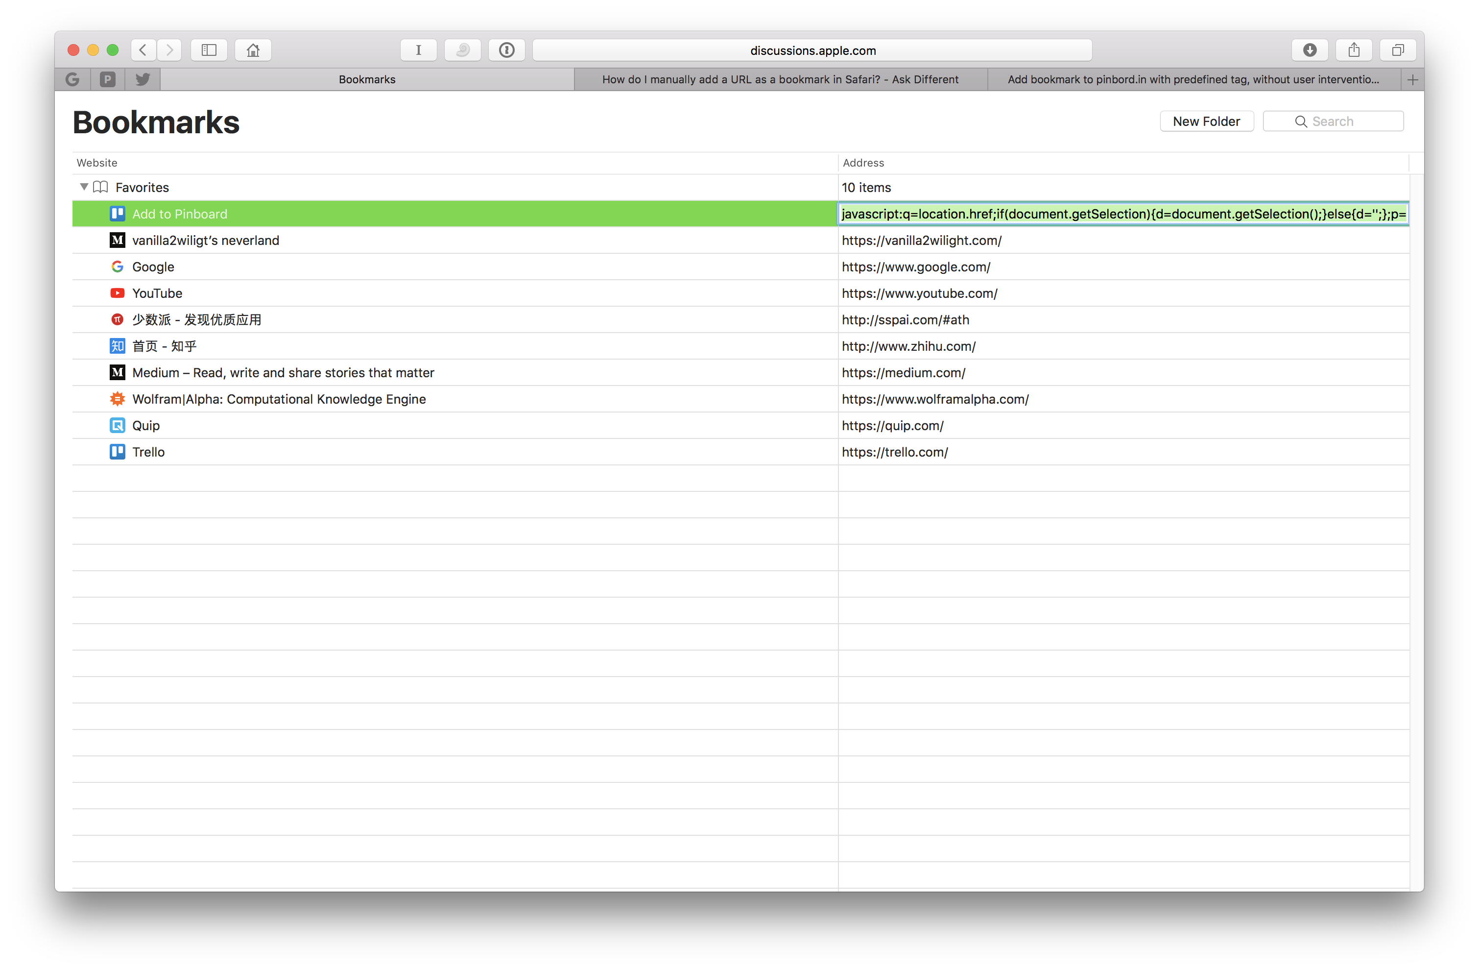Switch to the pinbord.in bookmark tab

coord(1193,79)
